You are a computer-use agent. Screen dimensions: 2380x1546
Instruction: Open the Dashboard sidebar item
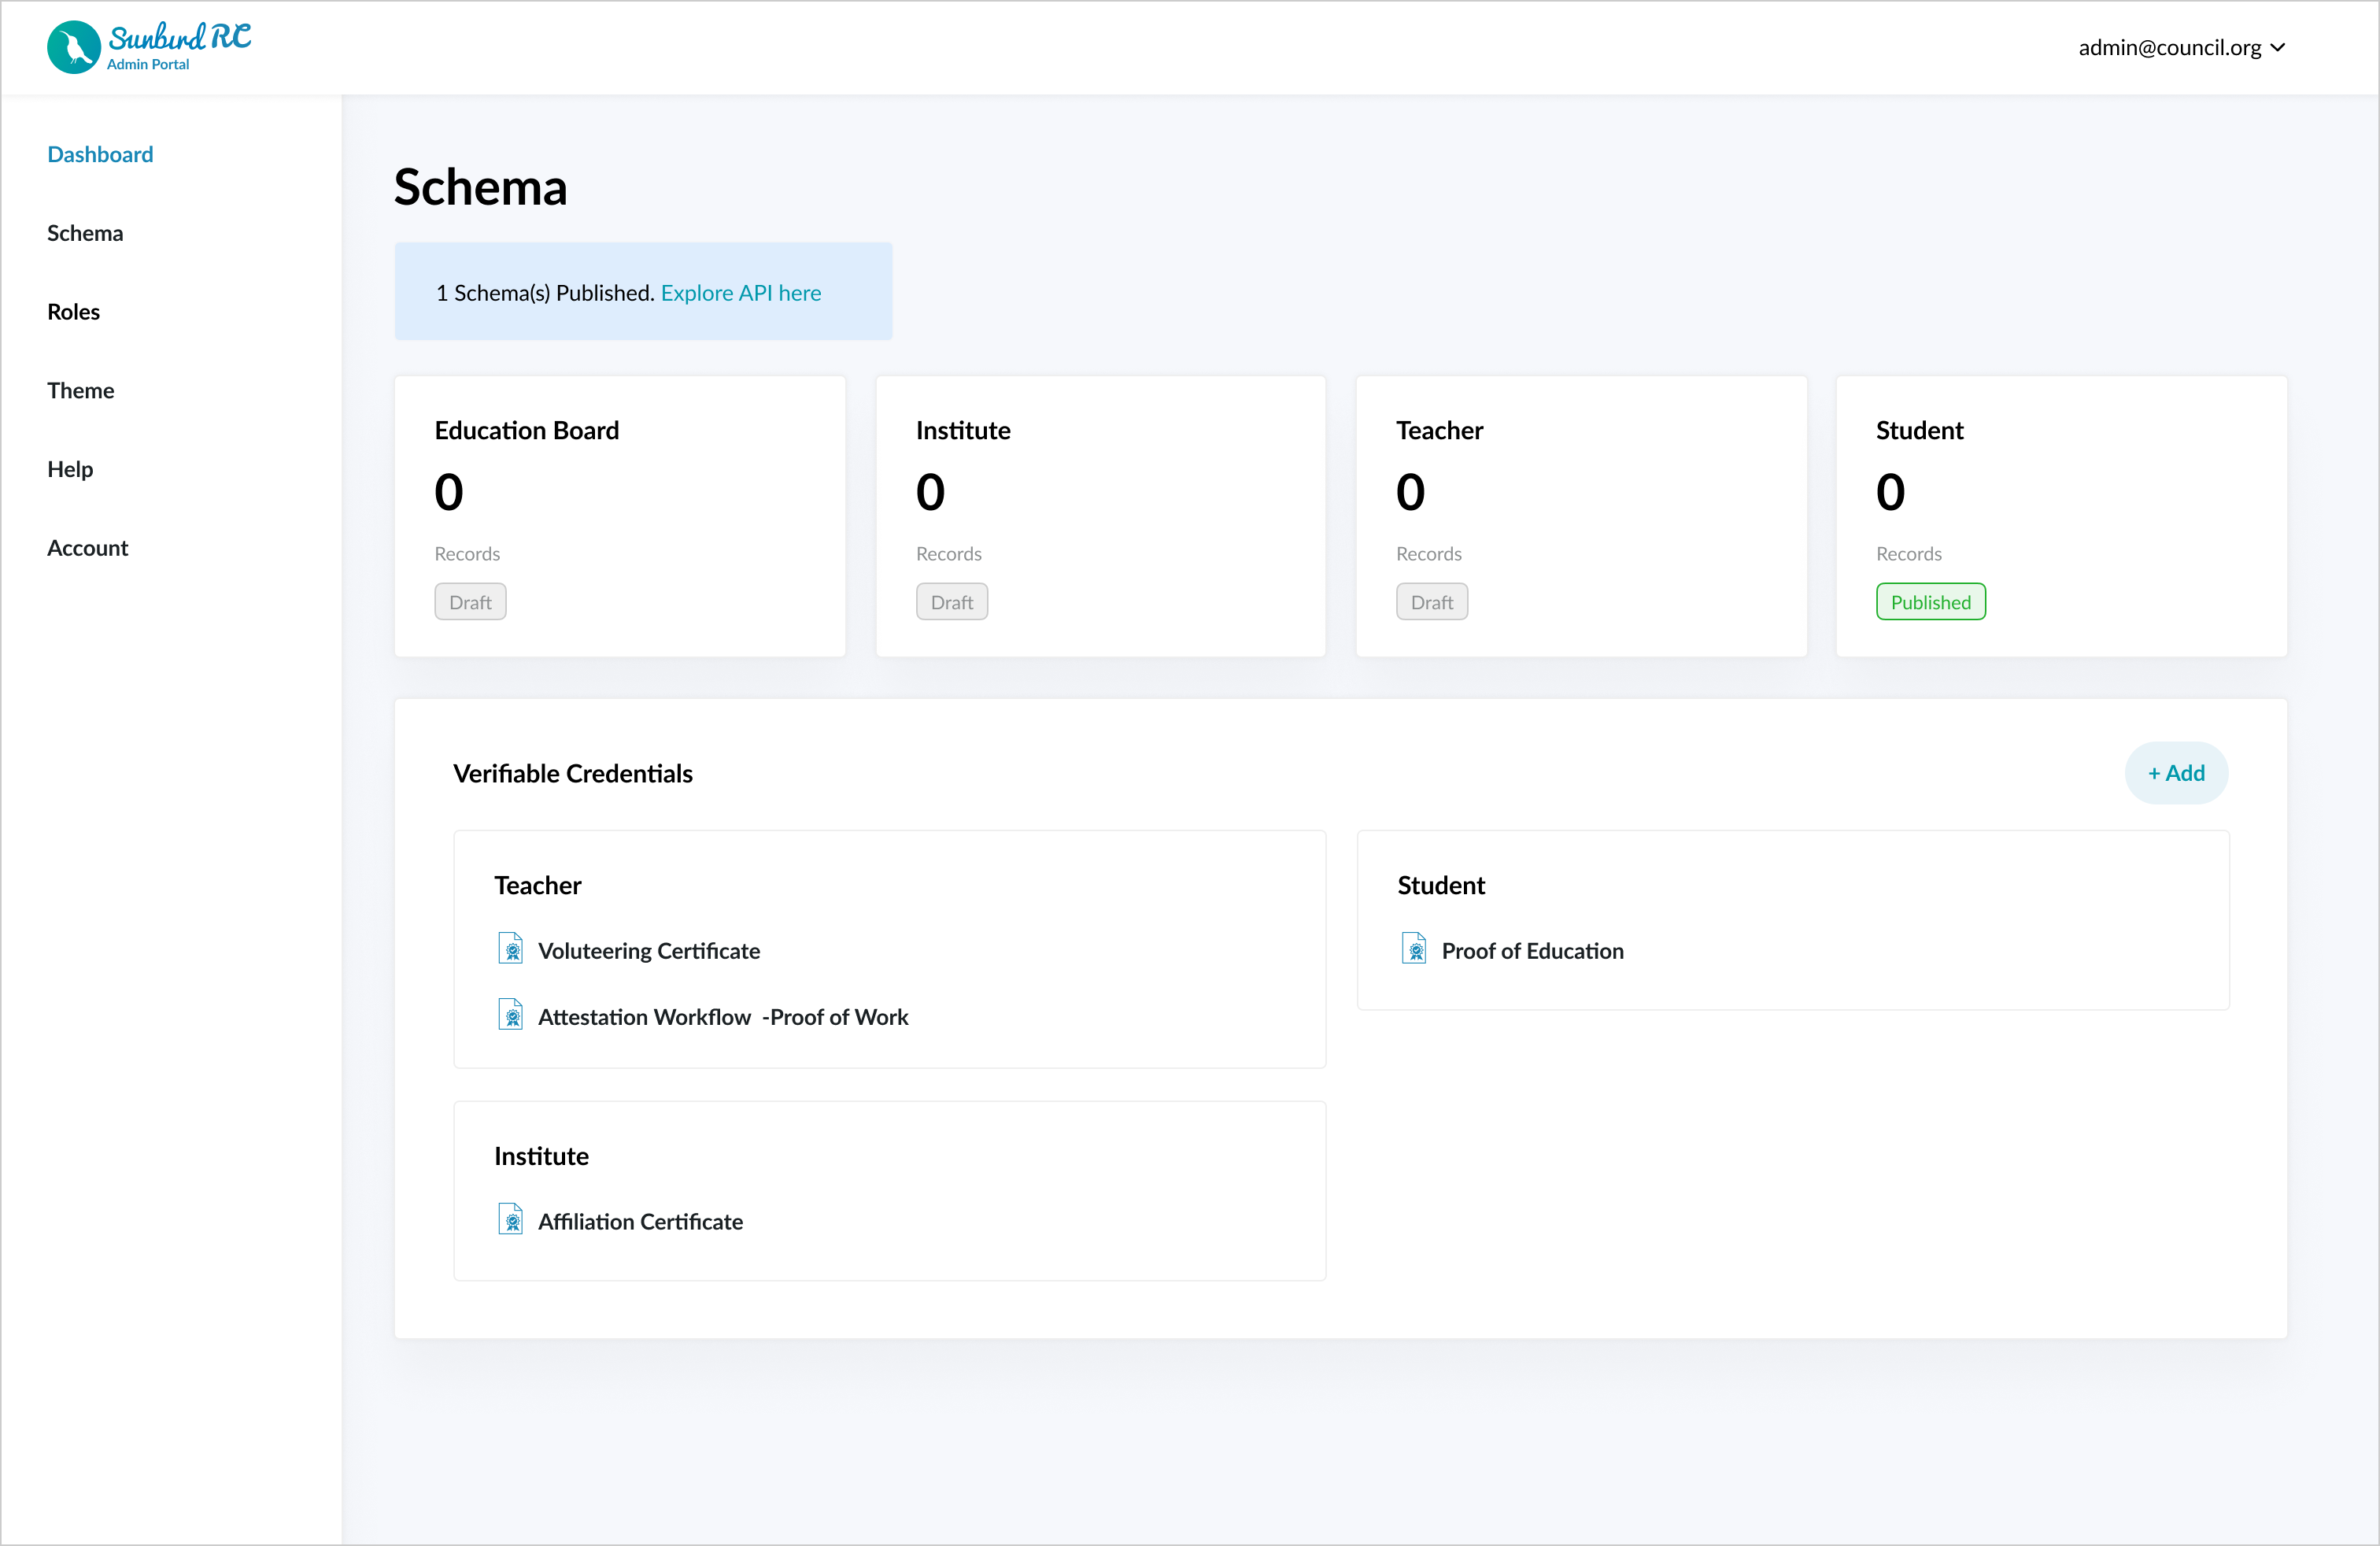(100, 154)
